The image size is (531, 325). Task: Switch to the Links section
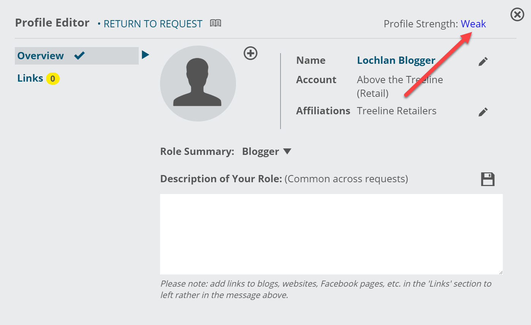coord(30,78)
